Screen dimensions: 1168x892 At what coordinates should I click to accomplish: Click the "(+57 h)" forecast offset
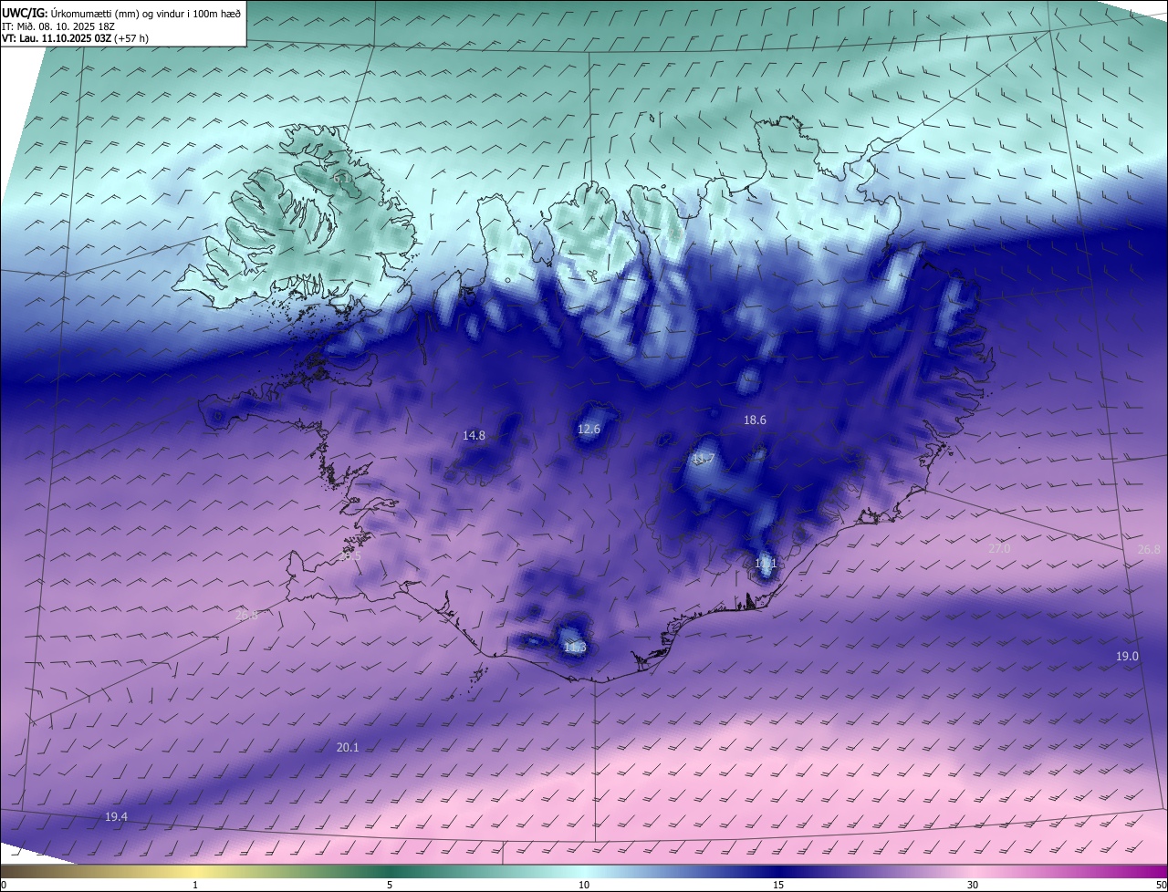pos(132,38)
